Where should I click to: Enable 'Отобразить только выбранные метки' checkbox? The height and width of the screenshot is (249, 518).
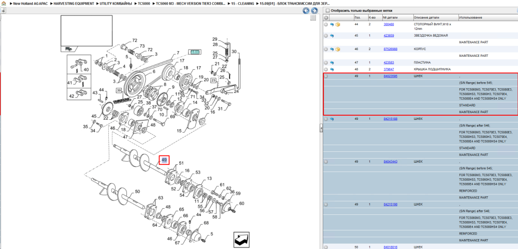click(x=327, y=10)
